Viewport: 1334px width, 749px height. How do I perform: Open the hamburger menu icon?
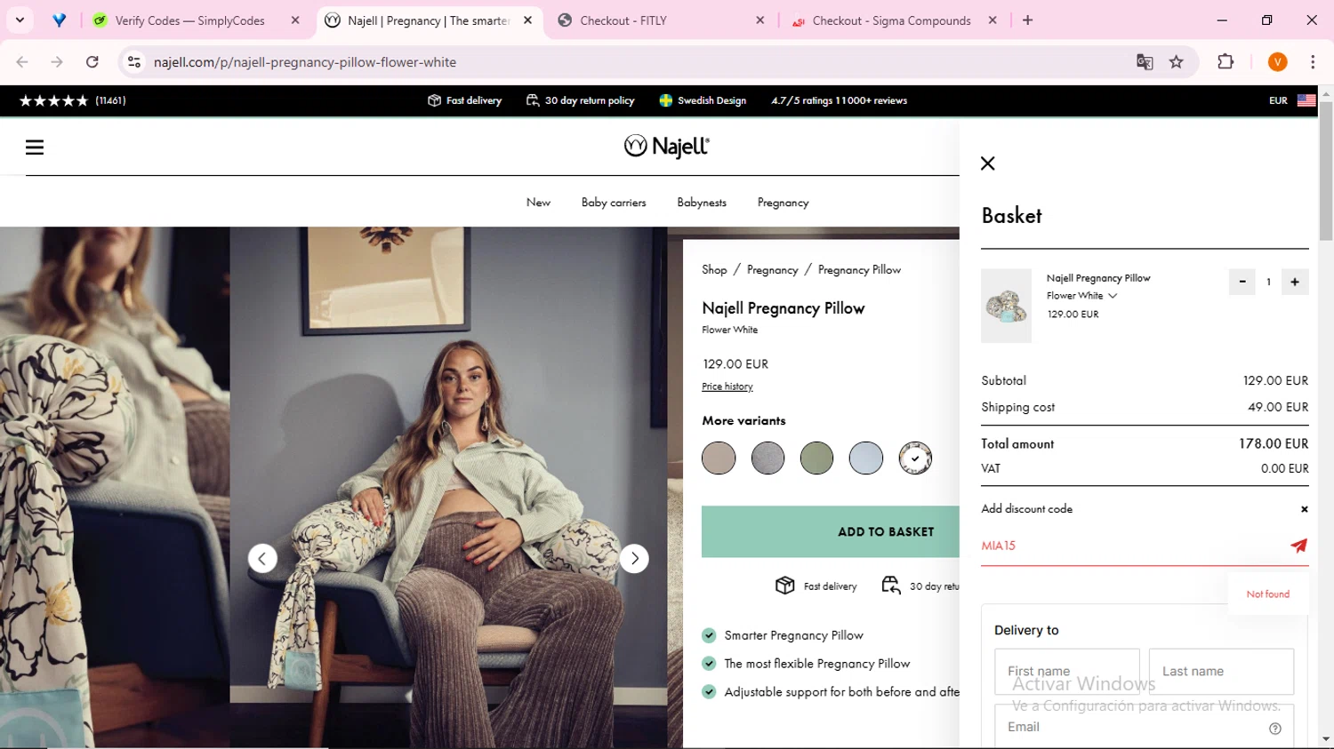35,147
